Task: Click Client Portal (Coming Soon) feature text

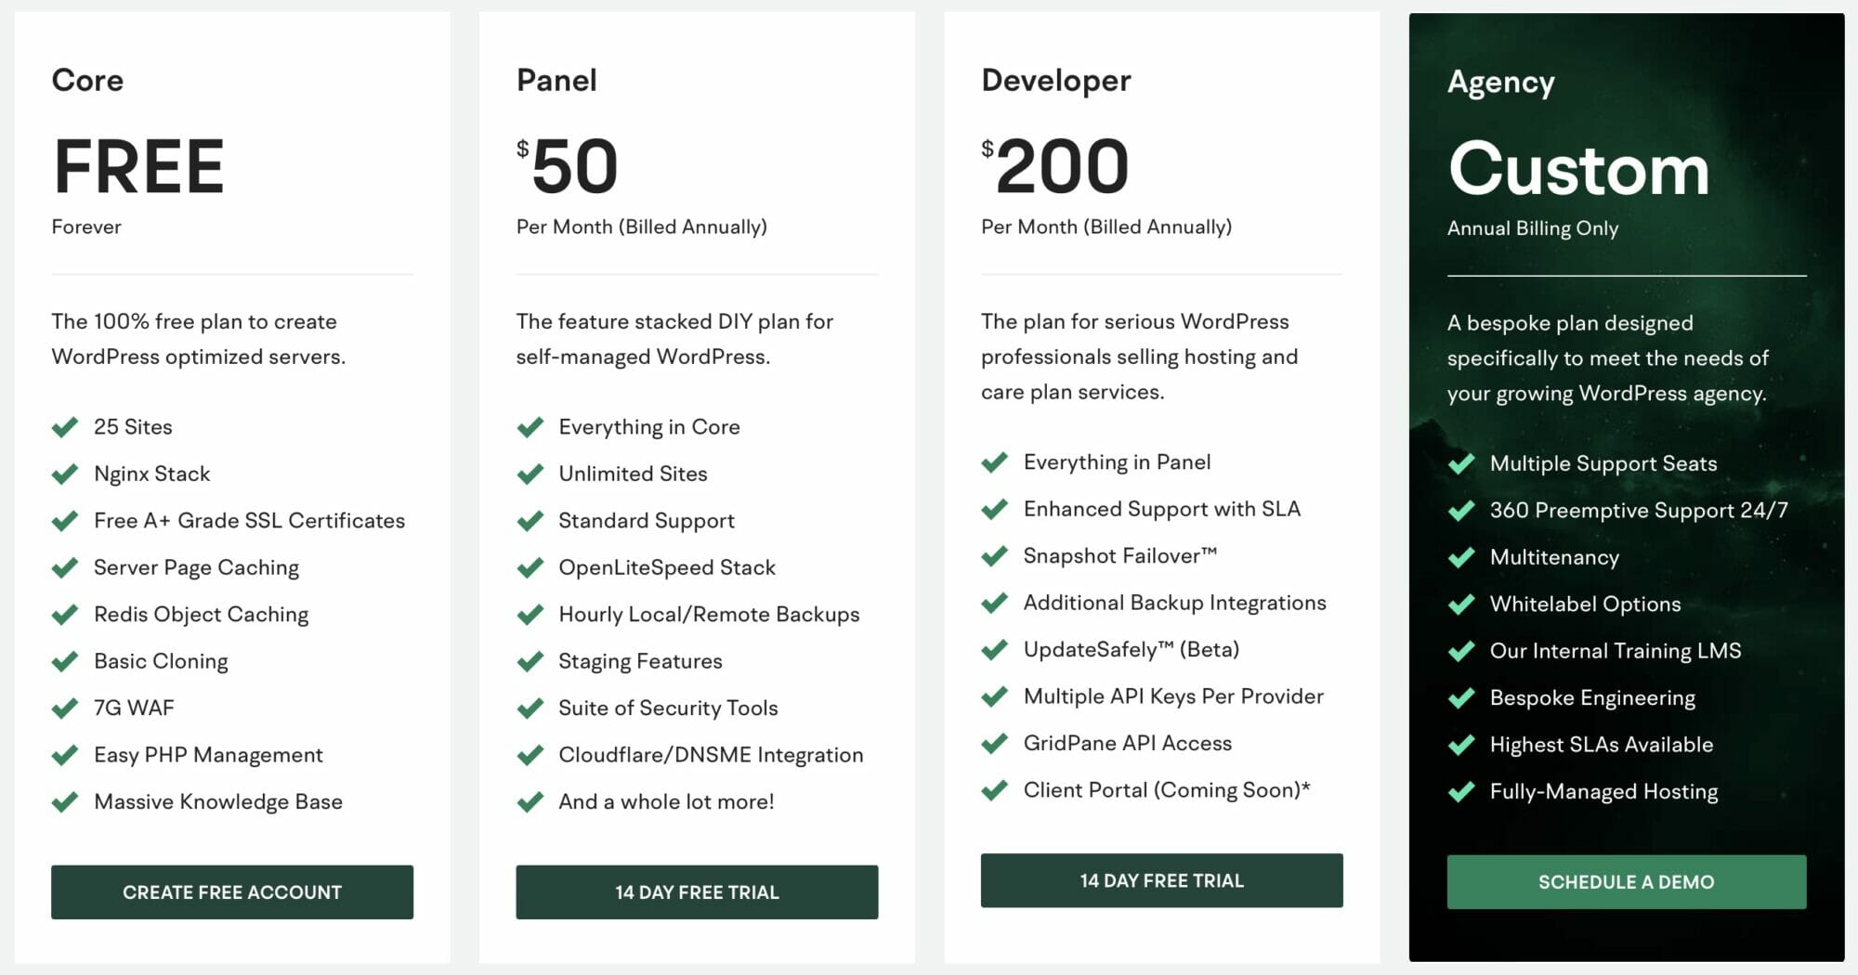Action: 1167,790
